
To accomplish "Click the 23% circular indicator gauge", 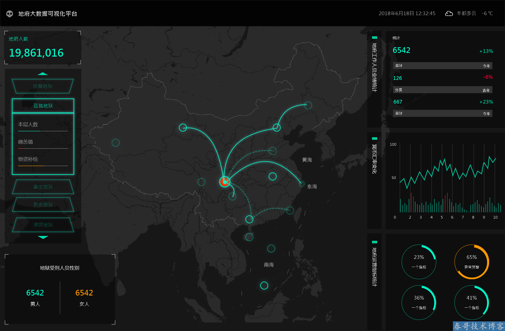I will coord(419,262).
